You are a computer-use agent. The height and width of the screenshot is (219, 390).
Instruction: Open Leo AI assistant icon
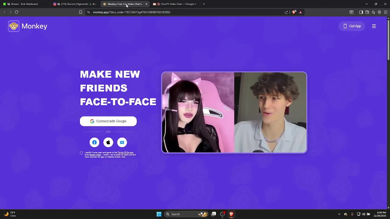click(373, 12)
